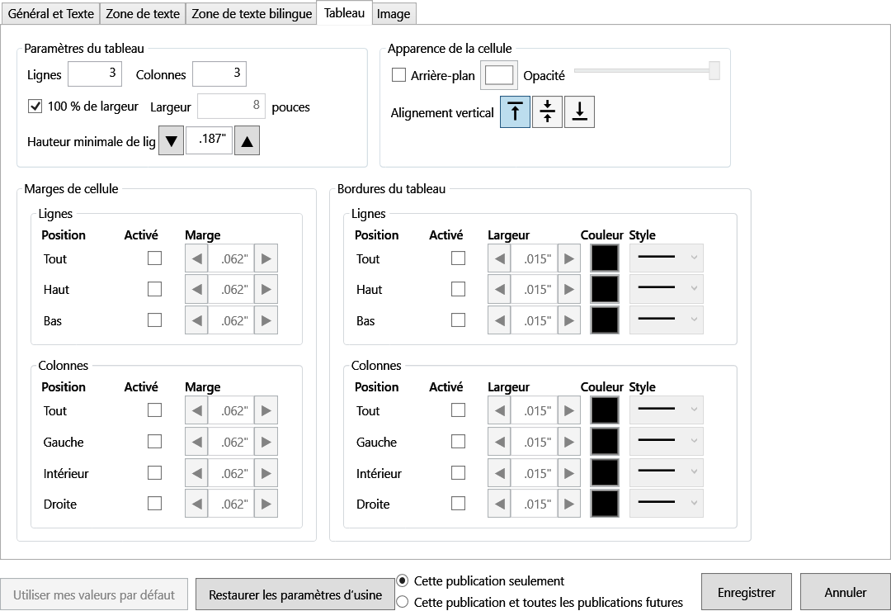The width and height of the screenshot is (891, 611).
Task: Open the Image tab
Action: [x=394, y=14]
